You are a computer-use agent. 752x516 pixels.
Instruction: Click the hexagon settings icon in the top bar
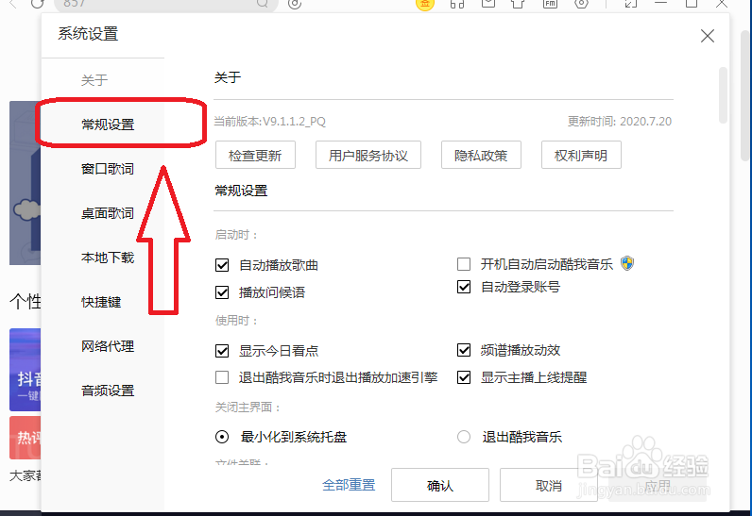(581, 4)
